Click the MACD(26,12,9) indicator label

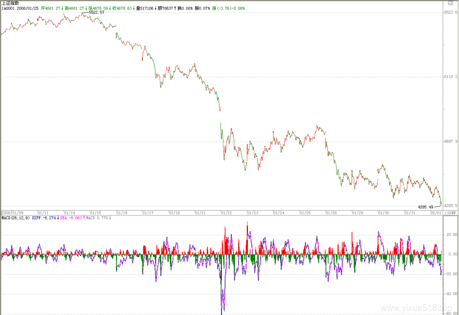click(x=16, y=218)
